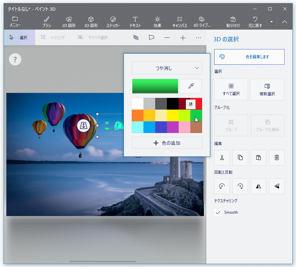
Task: Toggle 3D view cube icon
Action: click(136, 37)
